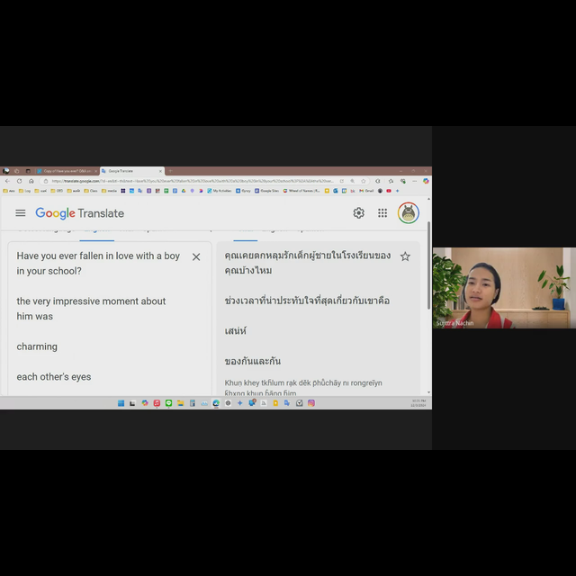The height and width of the screenshot is (576, 576).
Task: Select Sujittra Nachin's video thumbnail
Action: point(503,288)
